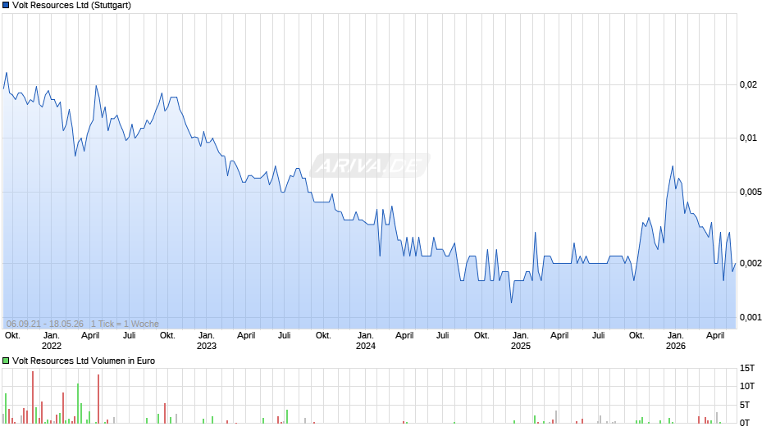Click the last 'April' label before the chart end
The image size is (771, 431).
tap(715, 336)
